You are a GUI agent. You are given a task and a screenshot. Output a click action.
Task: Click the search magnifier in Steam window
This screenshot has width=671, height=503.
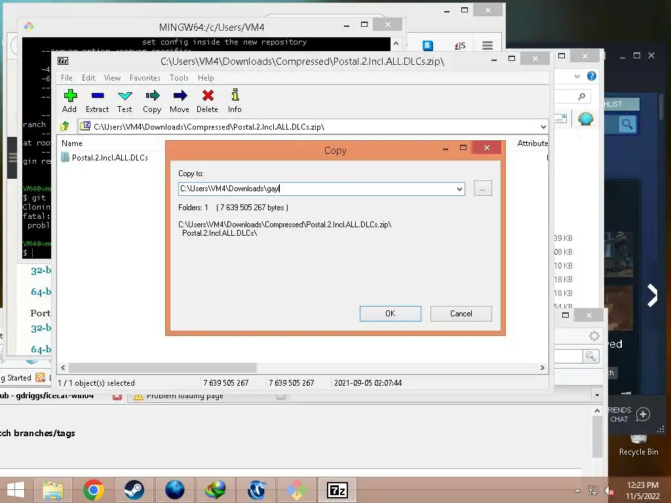pyautogui.click(x=627, y=124)
